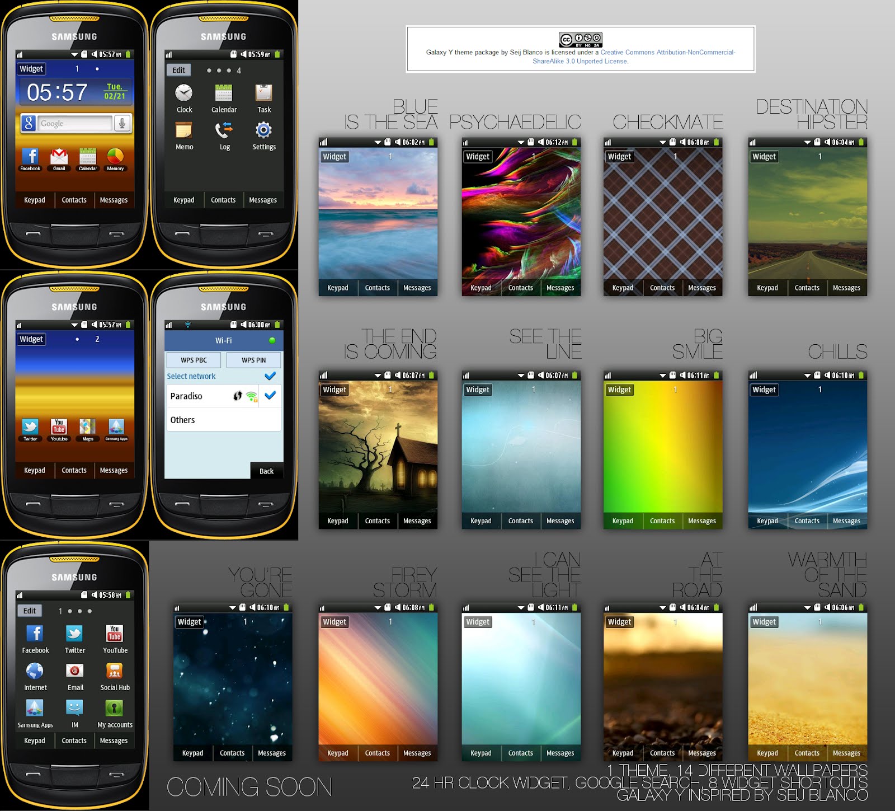Open the Clock app icon
Image resolution: width=895 pixels, height=811 pixels.
183,93
